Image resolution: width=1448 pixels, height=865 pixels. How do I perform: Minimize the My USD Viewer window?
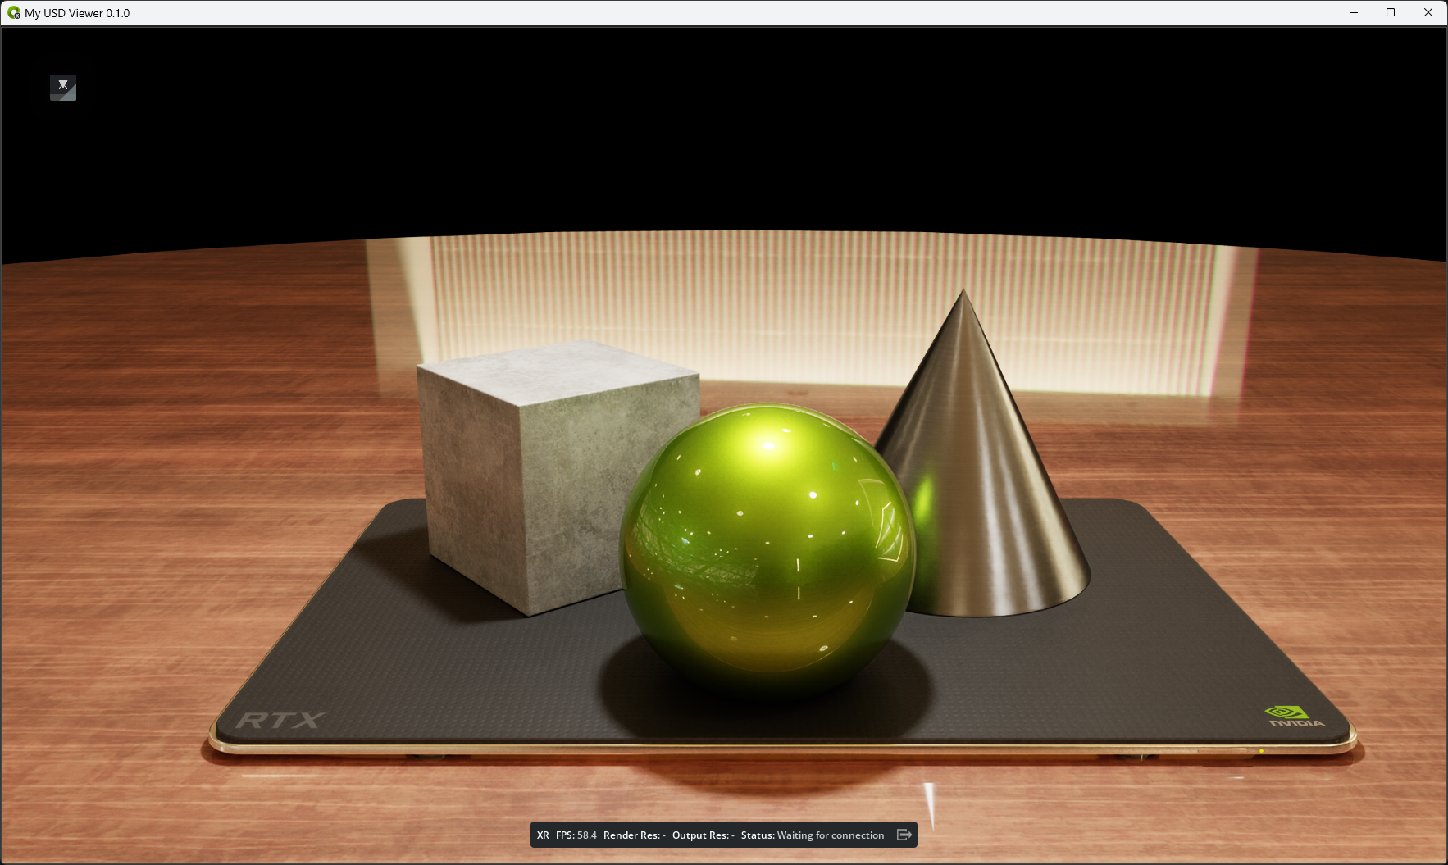1354,13
